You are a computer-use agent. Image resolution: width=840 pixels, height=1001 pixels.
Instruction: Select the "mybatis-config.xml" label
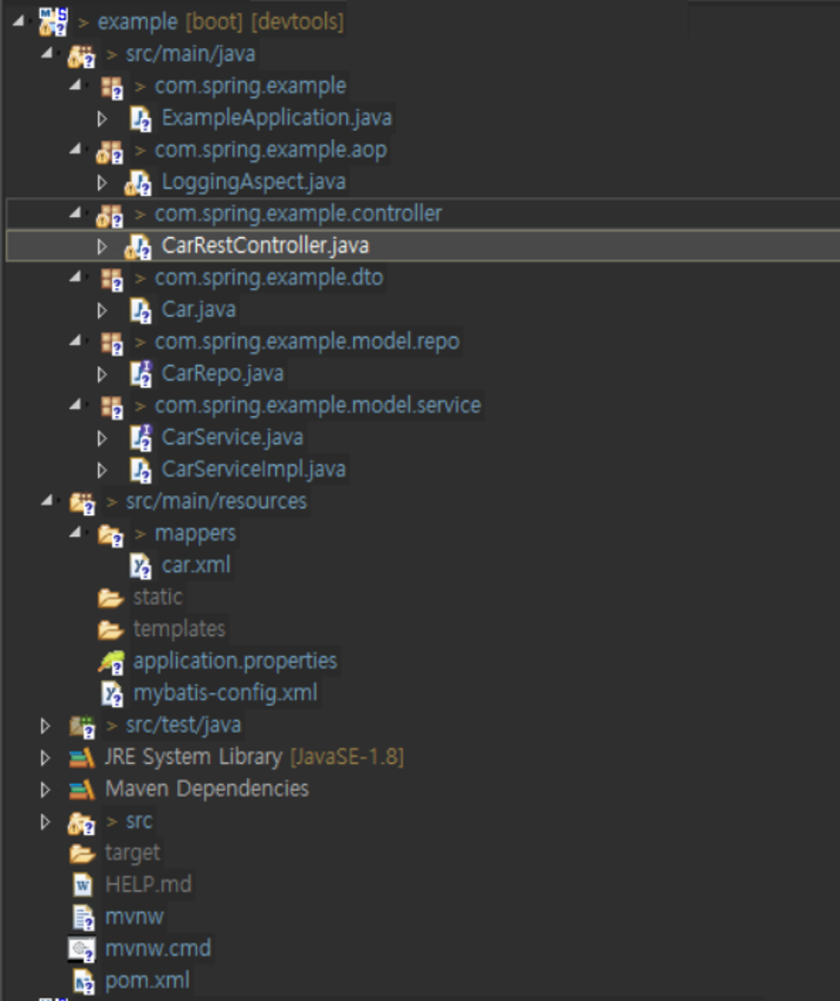click(x=225, y=693)
